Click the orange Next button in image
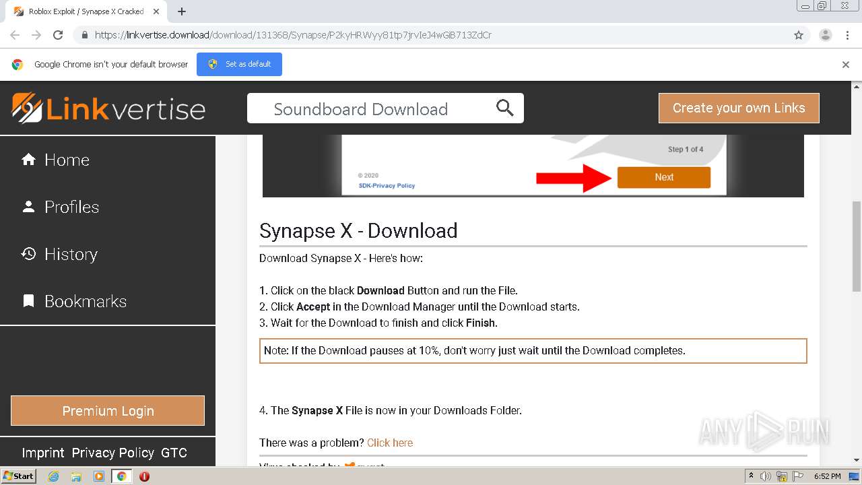Screen dimensions: 862x485 664,177
